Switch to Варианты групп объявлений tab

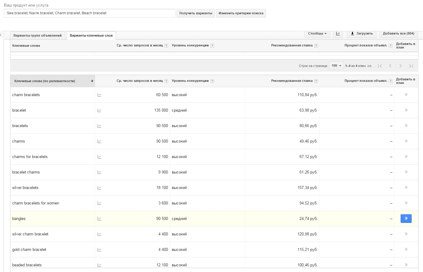click(38, 35)
